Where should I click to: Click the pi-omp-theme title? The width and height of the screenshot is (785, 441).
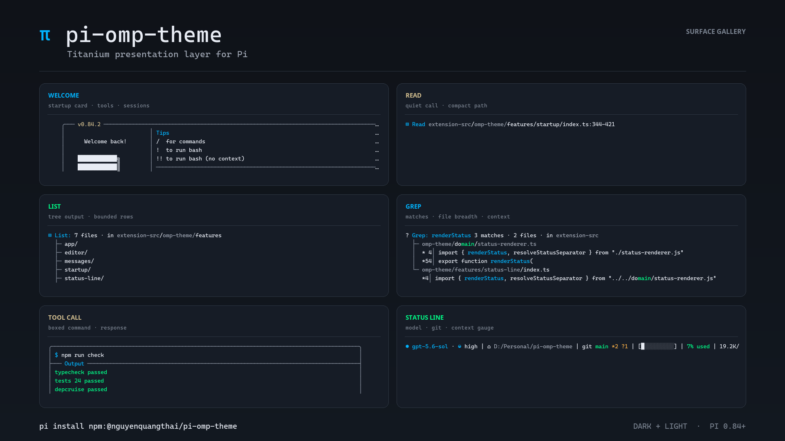click(x=144, y=35)
